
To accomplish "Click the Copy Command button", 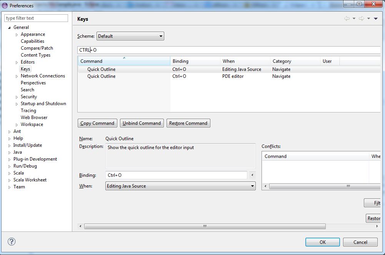I will (97, 123).
